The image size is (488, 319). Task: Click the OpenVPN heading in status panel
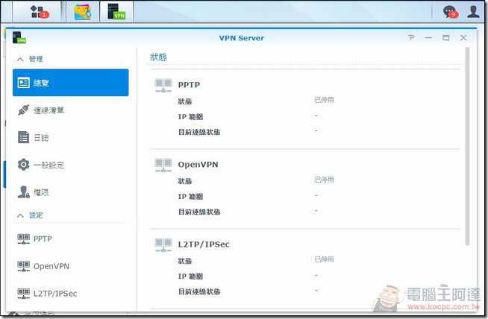pyautogui.click(x=198, y=165)
